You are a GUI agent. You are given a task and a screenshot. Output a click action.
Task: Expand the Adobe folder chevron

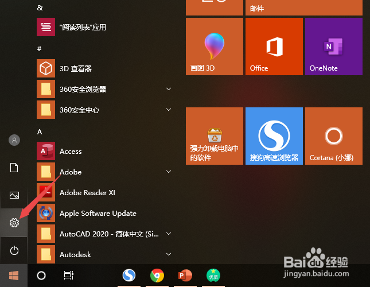(169, 172)
